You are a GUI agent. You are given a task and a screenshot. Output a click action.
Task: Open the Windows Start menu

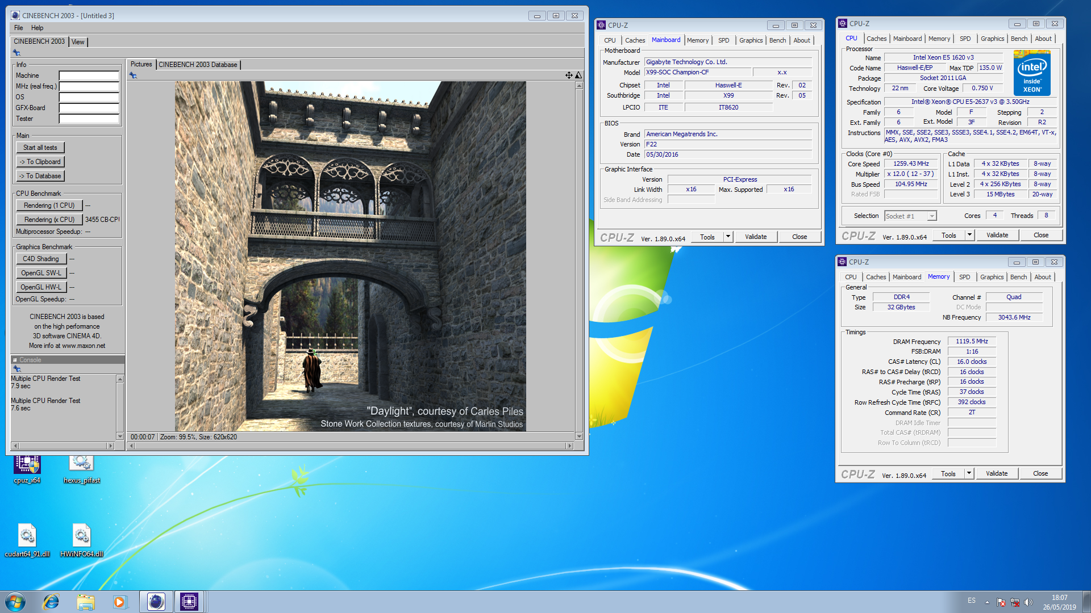tap(16, 602)
